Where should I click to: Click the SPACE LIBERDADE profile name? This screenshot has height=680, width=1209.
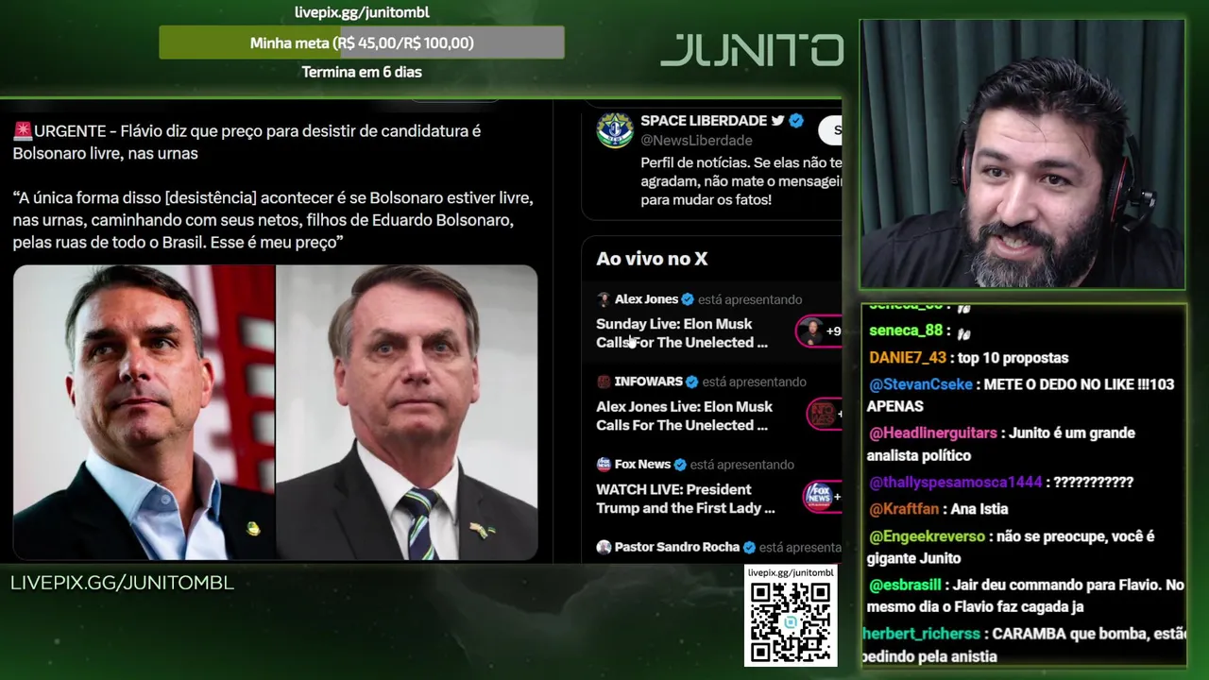[x=704, y=121]
